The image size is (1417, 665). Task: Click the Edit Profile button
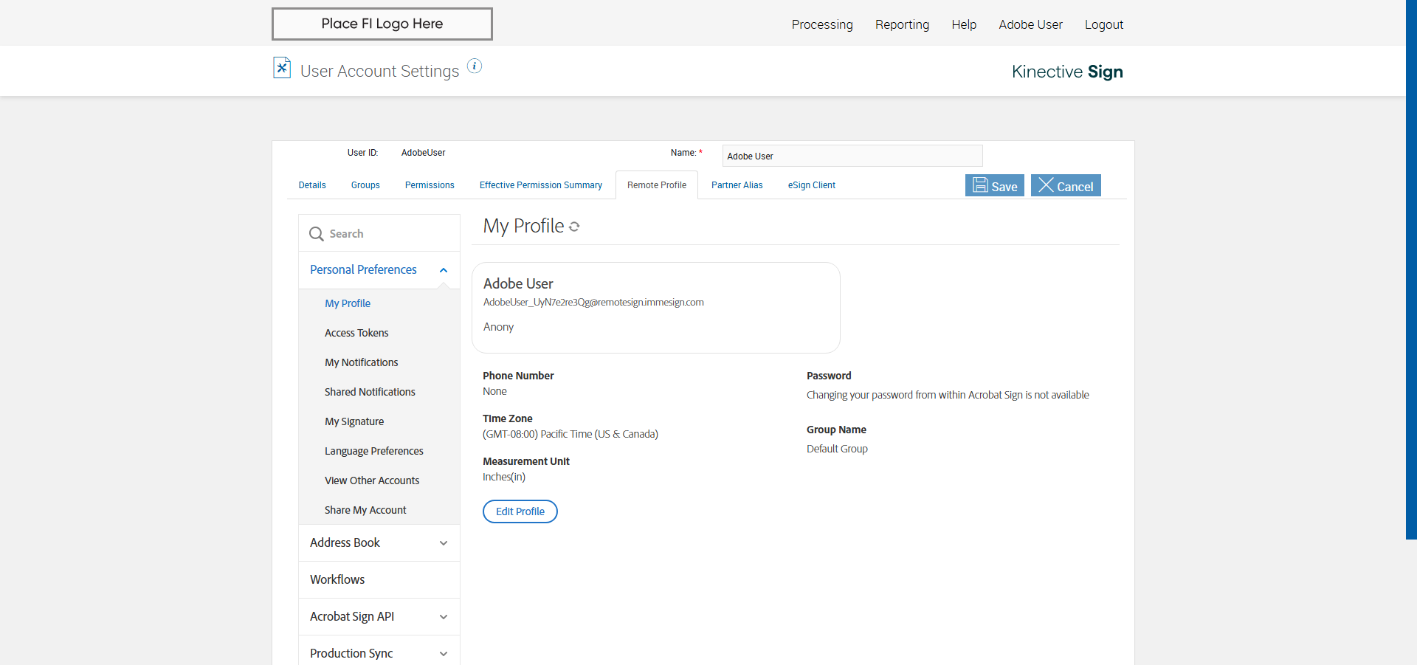click(x=520, y=511)
